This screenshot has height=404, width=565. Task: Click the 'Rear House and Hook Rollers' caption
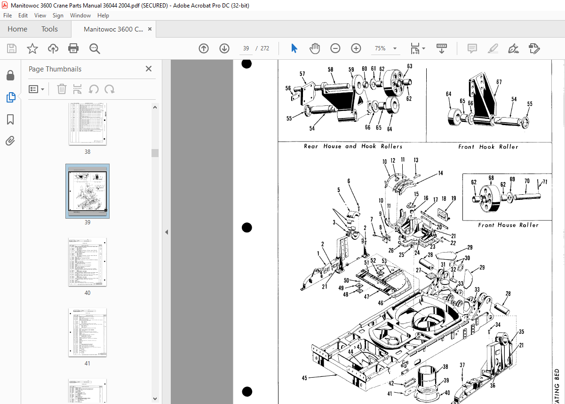353,146
